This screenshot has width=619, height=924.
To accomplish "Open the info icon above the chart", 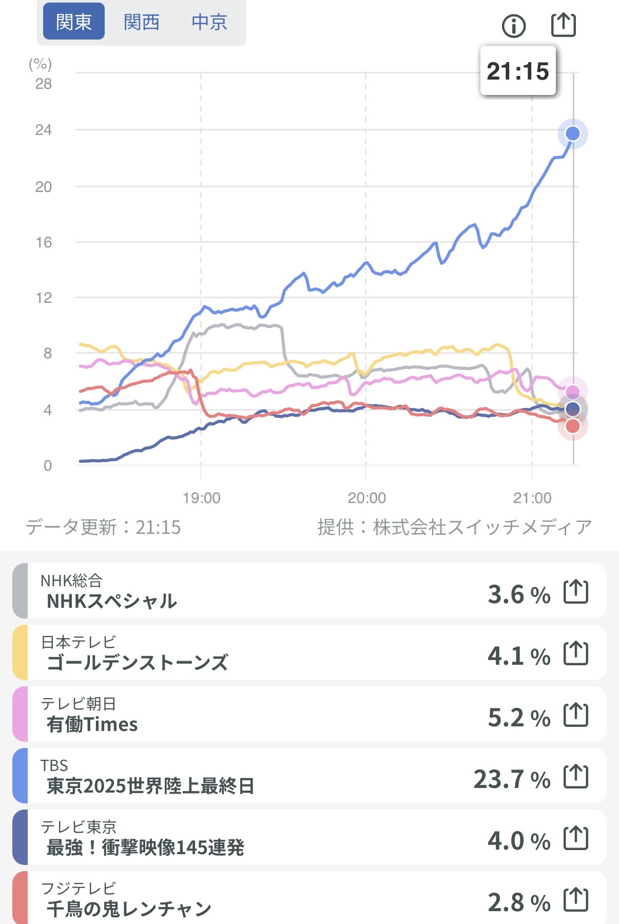I will tap(514, 25).
